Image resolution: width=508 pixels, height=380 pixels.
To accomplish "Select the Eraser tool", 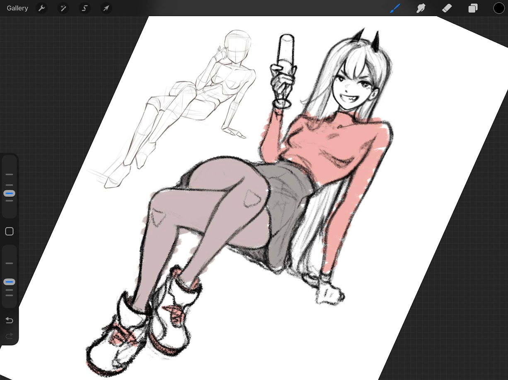I will point(447,8).
